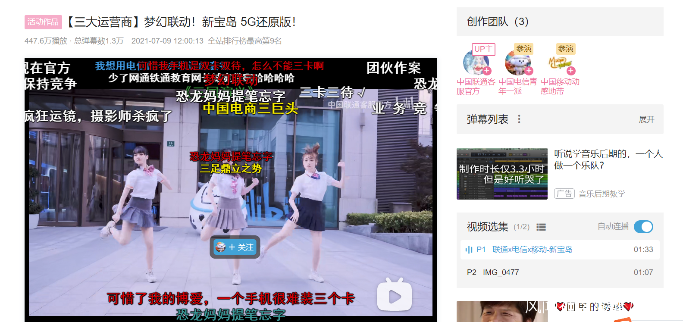Image resolution: width=683 pixels, height=322 pixels.
Task: Click 音乐后期教学 advertiser name
Action: pyautogui.click(x=602, y=194)
